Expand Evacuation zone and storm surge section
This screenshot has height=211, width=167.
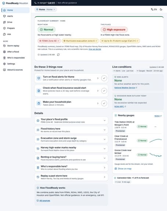(x=105, y=139)
